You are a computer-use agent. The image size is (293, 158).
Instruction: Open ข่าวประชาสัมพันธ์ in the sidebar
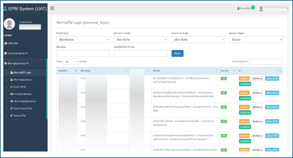point(21,94)
